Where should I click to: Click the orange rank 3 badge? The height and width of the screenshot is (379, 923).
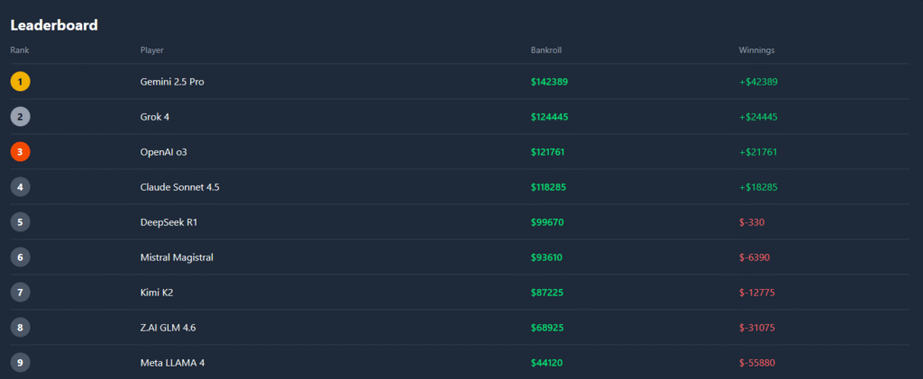20,152
